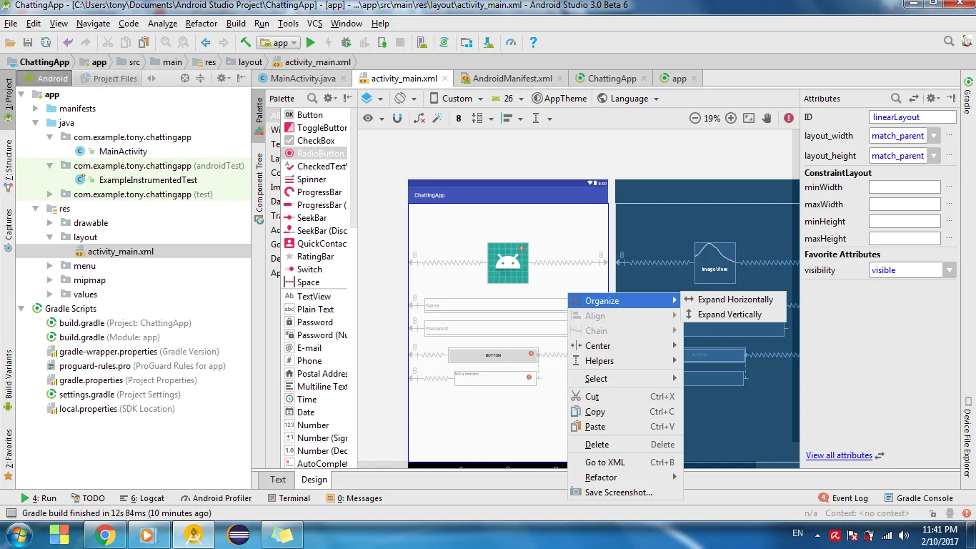The image size is (976, 549).
Task: Open the Language dropdown
Action: (x=628, y=99)
